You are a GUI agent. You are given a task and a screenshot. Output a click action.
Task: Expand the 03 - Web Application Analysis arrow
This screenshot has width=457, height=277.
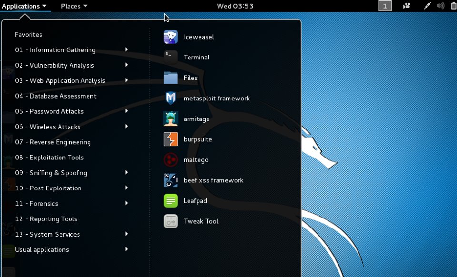tap(126, 80)
